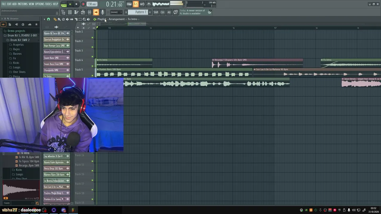381x214 pixels.
Task: Mute Track 5 using its green LED
Action: click(x=92, y=75)
